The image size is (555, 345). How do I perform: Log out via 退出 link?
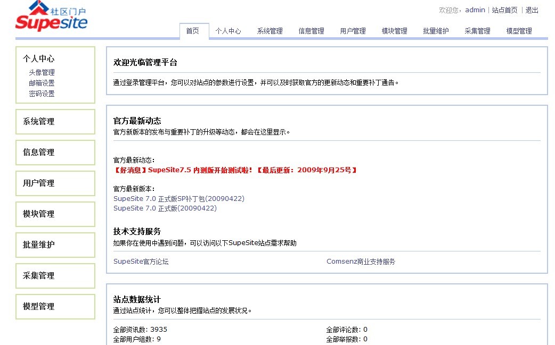pos(532,10)
